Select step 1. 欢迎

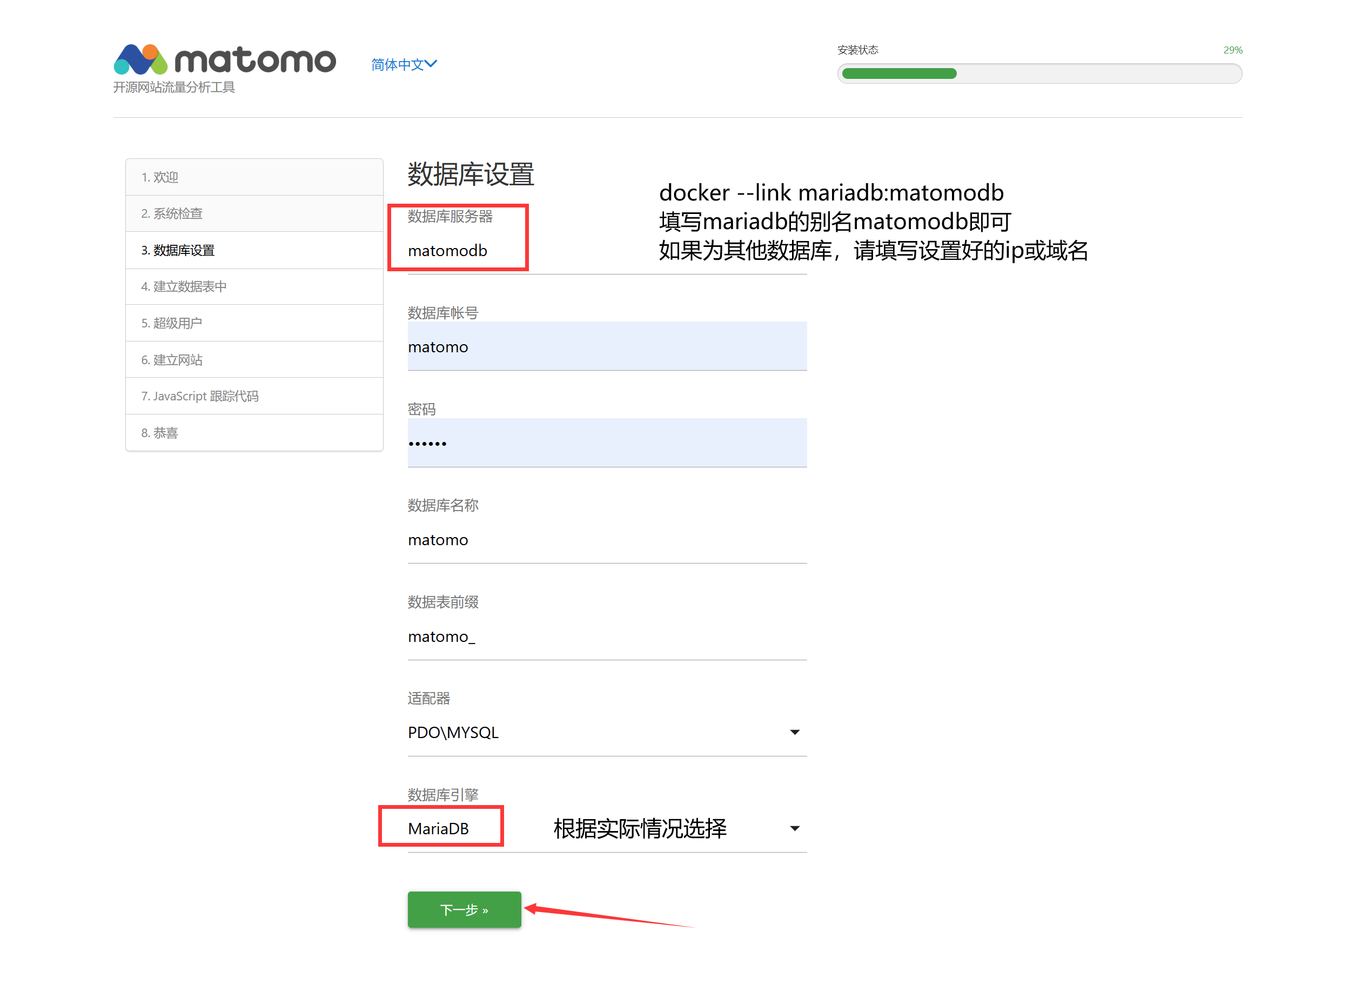(x=159, y=177)
